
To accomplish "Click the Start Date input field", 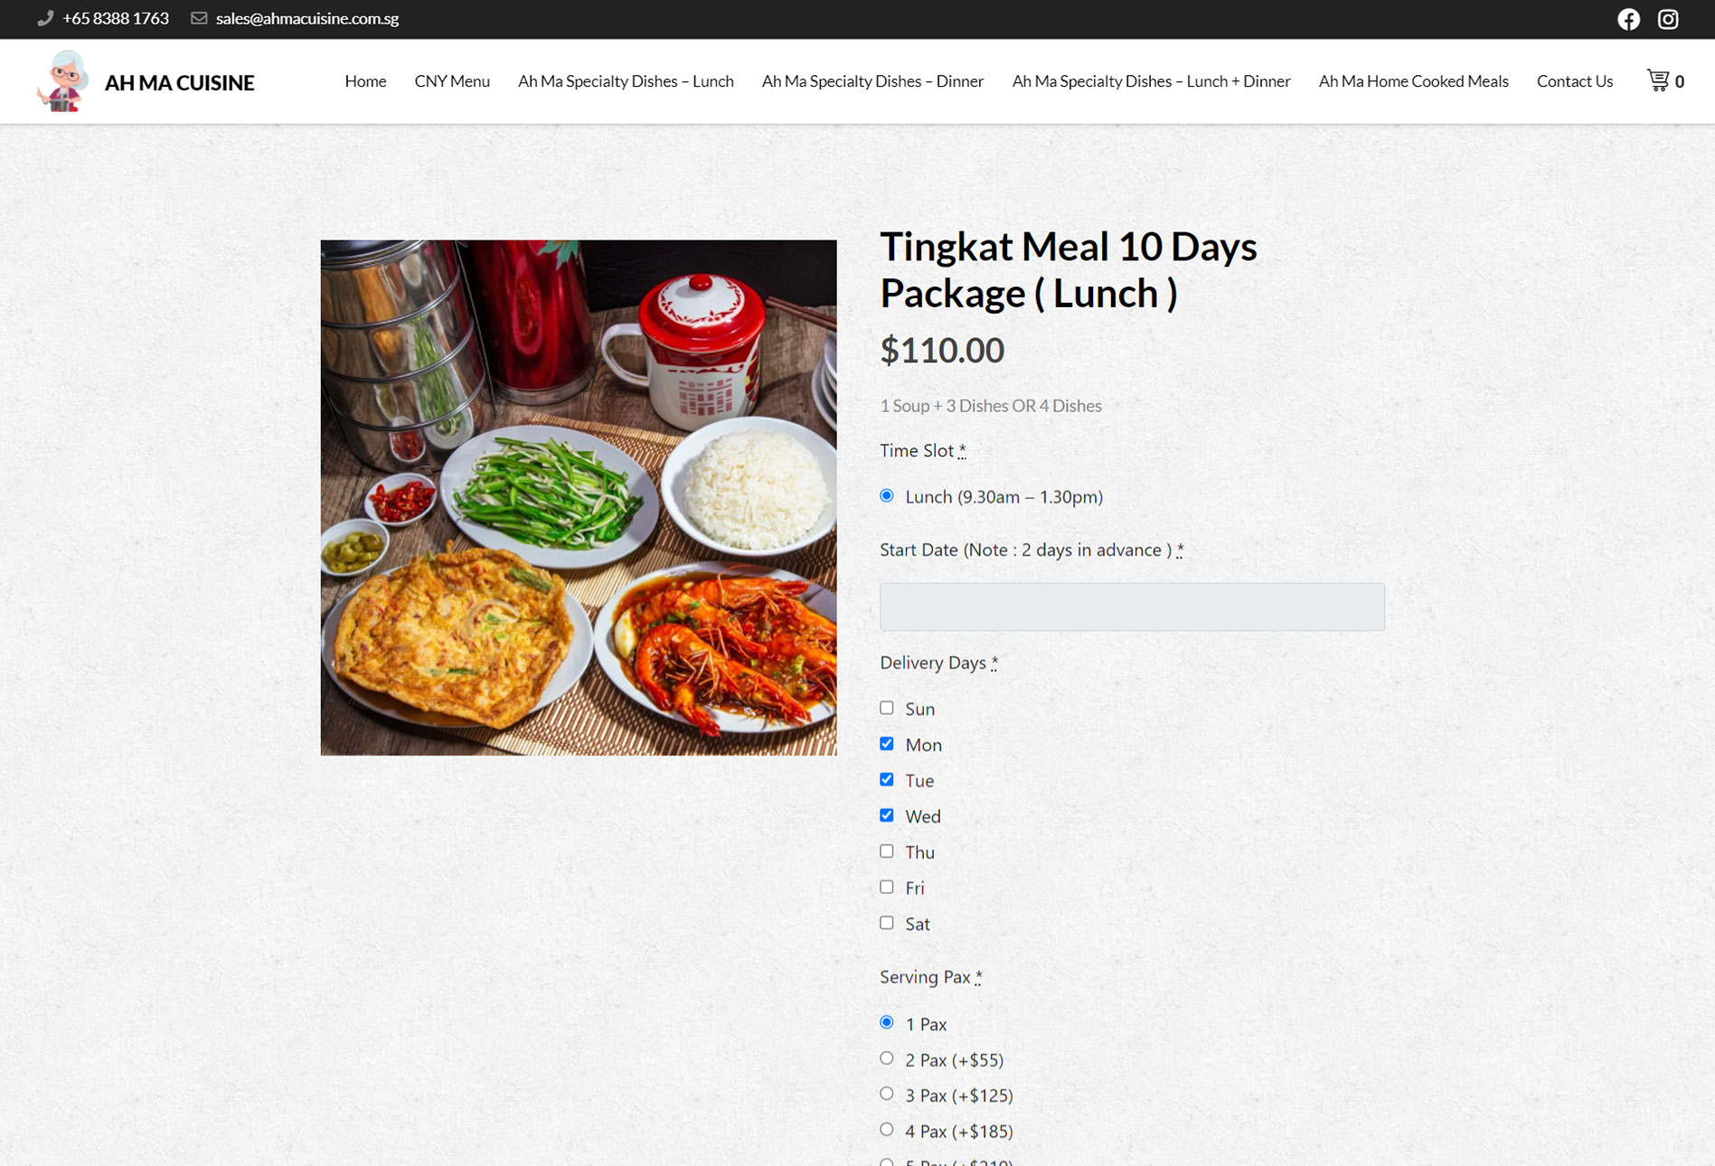I will pyautogui.click(x=1132, y=607).
